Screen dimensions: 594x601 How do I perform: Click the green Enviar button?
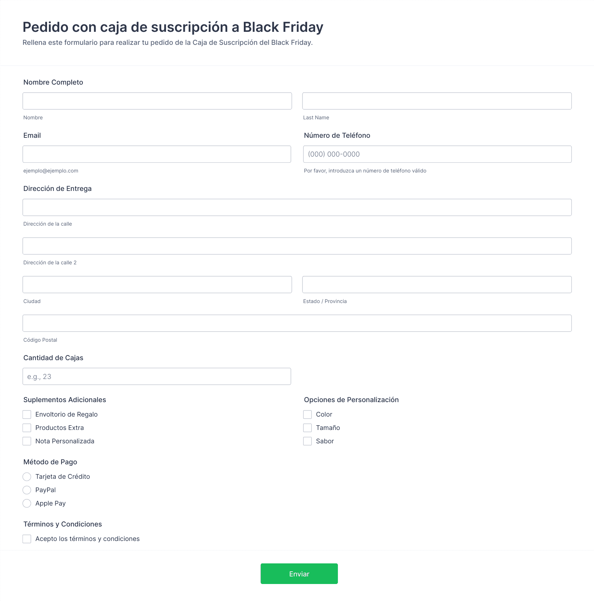click(x=299, y=574)
